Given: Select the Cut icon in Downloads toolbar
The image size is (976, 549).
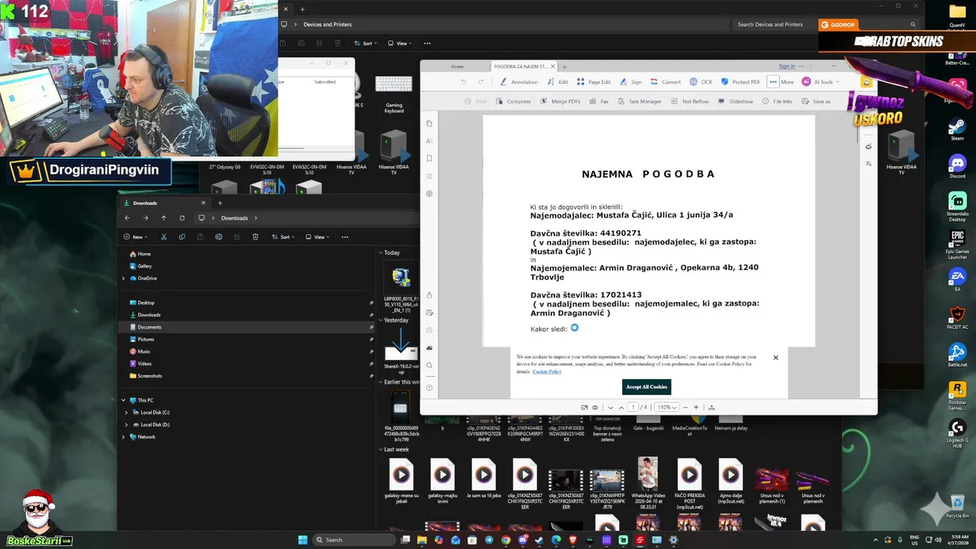Looking at the screenshot, I should click(163, 237).
